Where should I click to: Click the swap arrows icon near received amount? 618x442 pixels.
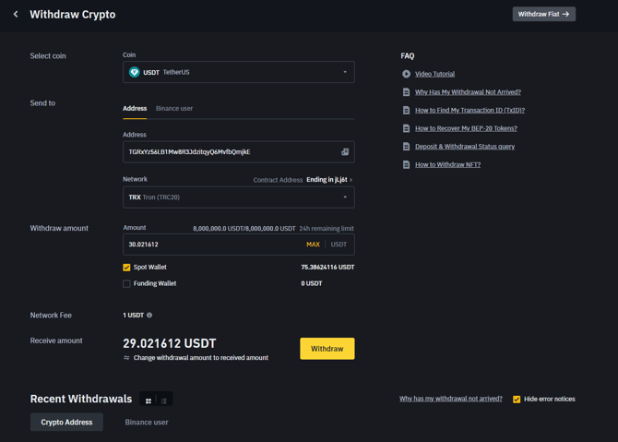(126, 358)
